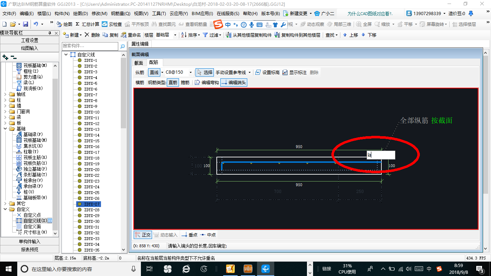Expand the 门窗洞 folder
The width and height of the screenshot is (491, 276).
click(x=5, y=111)
